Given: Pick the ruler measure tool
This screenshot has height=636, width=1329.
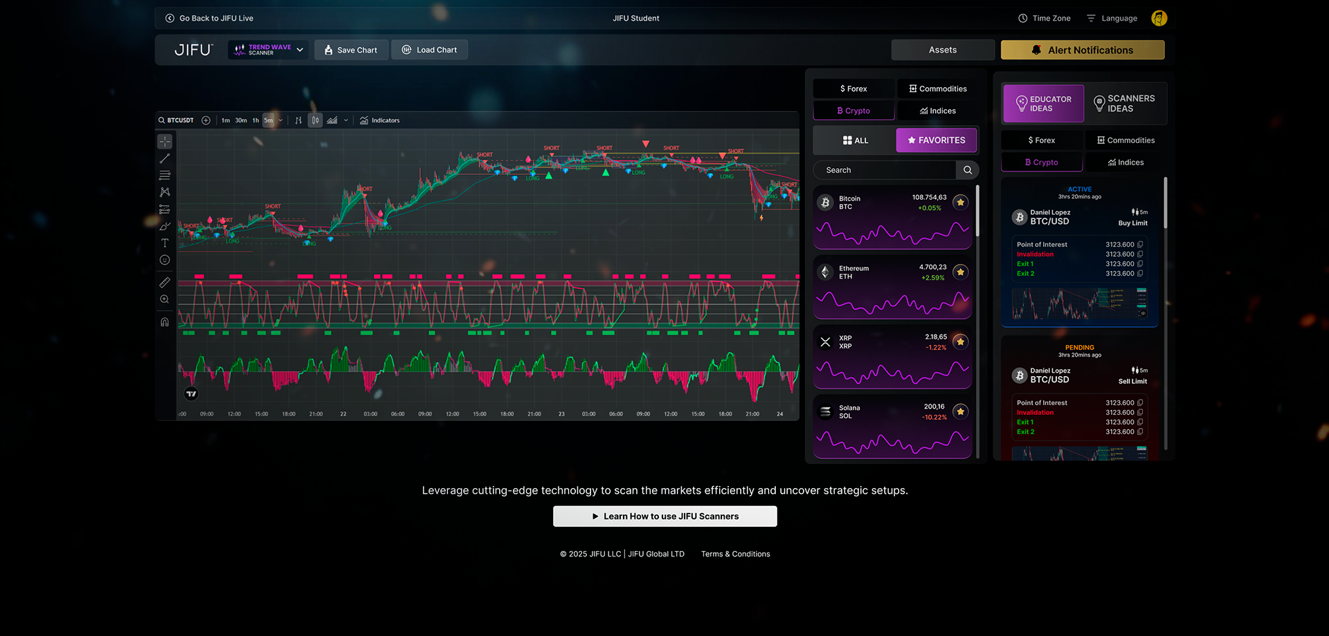Looking at the screenshot, I should pos(165,282).
